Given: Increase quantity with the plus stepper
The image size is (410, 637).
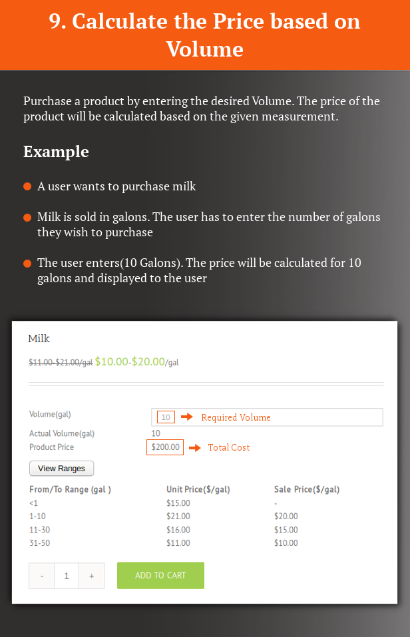Looking at the screenshot, I should coord(91,576).
